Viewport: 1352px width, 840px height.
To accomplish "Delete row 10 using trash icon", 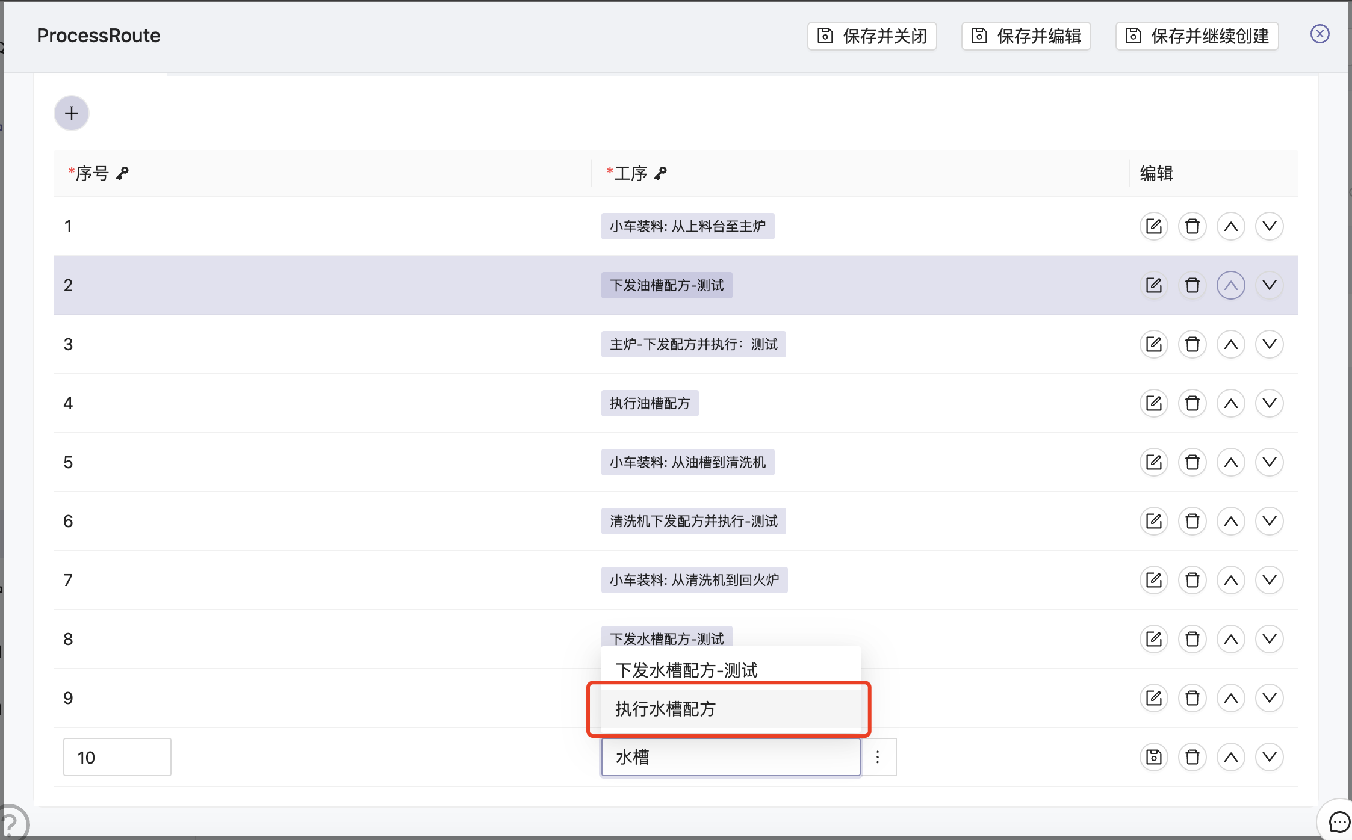I will pyautogui.click(x=1192, y=757).
